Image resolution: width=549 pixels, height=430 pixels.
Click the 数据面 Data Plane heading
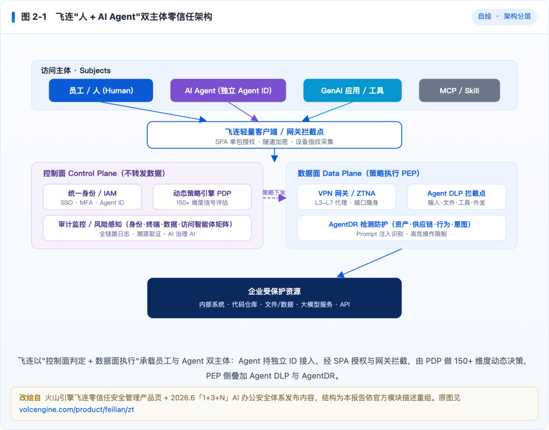(x=358, y=173)
